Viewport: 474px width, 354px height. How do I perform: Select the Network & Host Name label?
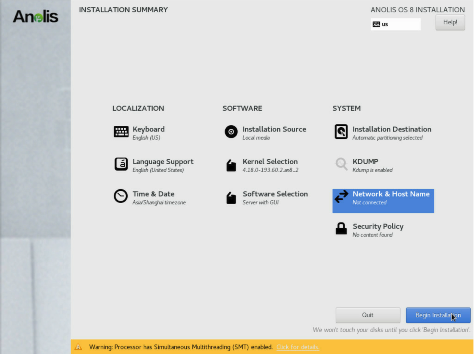click(x=391, y=194)
